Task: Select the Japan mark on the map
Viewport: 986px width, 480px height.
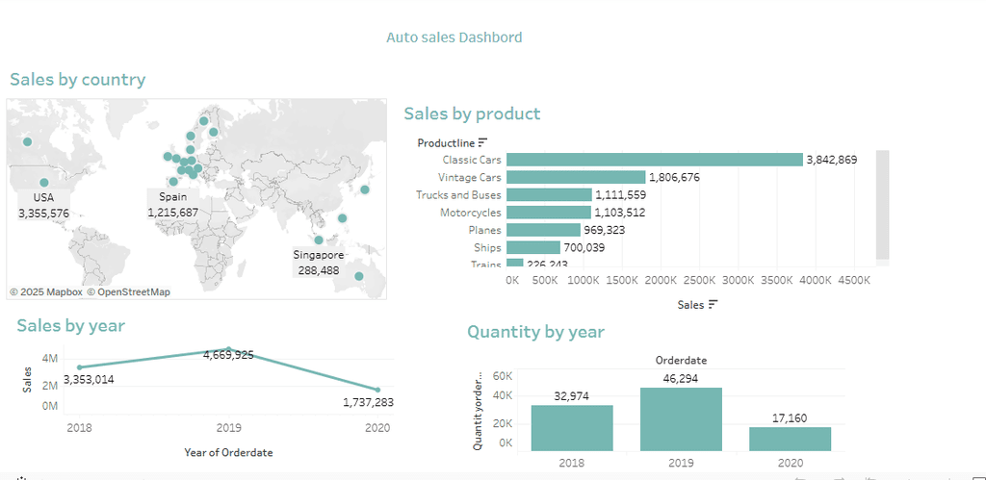Action: (x=365, y=189)
